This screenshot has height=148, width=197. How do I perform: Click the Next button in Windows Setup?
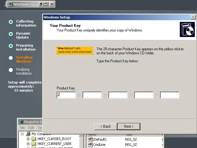[x=129, y=126]
